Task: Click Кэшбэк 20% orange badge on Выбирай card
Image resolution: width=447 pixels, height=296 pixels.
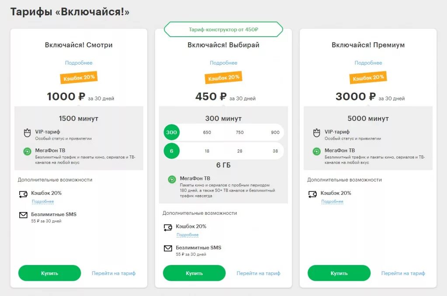Action: 223,78
